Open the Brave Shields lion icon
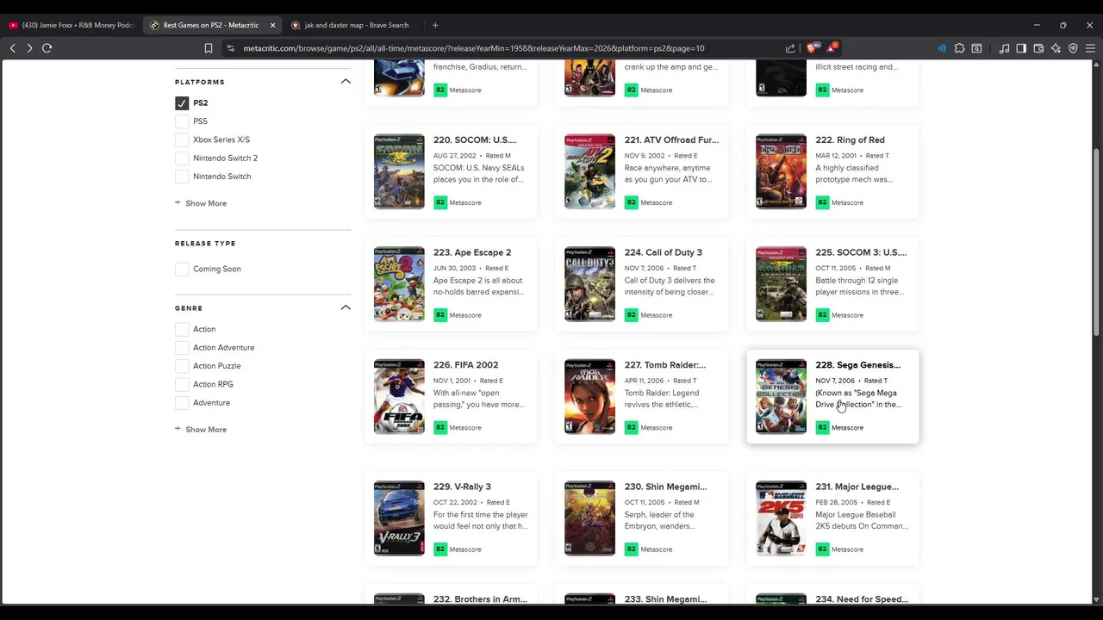The width and height of the screenshot is (1103, 620). (x=812, y=48)
